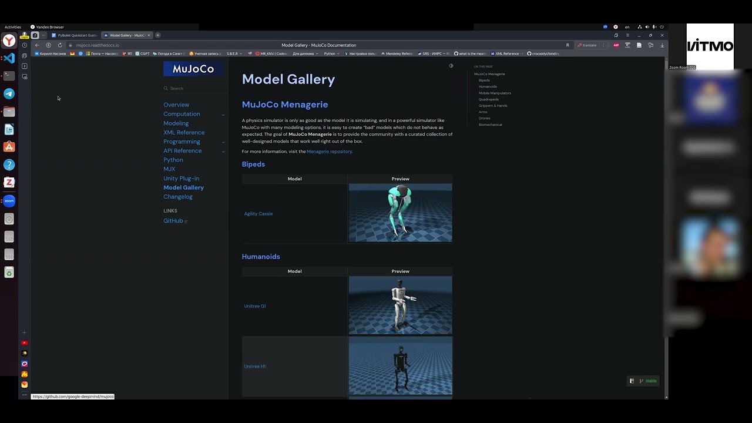Open the browser downloads arrow icon
752x423 pixels.
click(x=662, y=45)
